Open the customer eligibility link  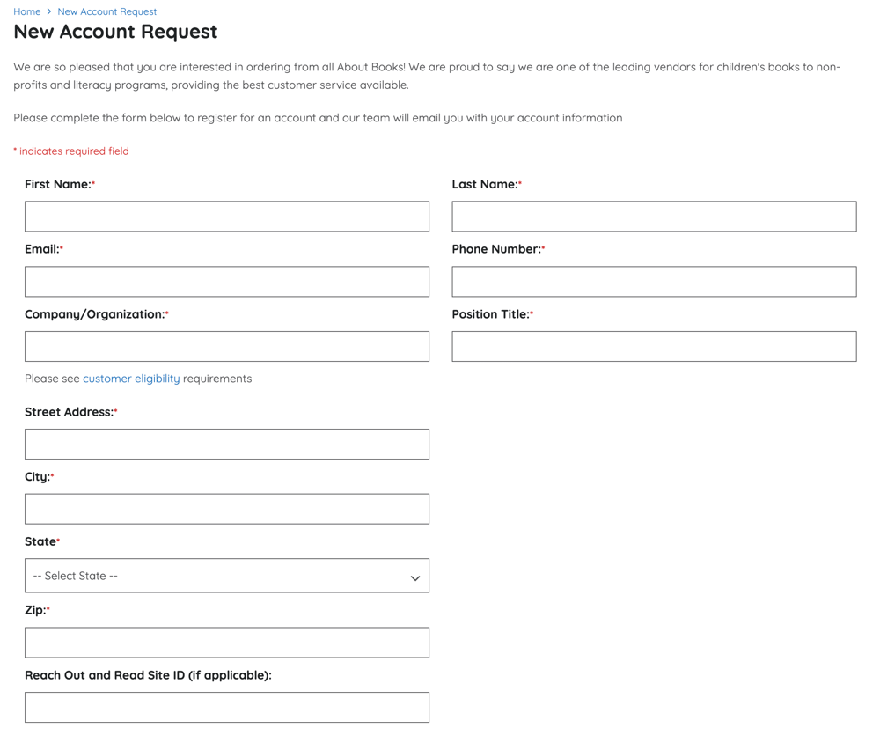coord(131,379)
